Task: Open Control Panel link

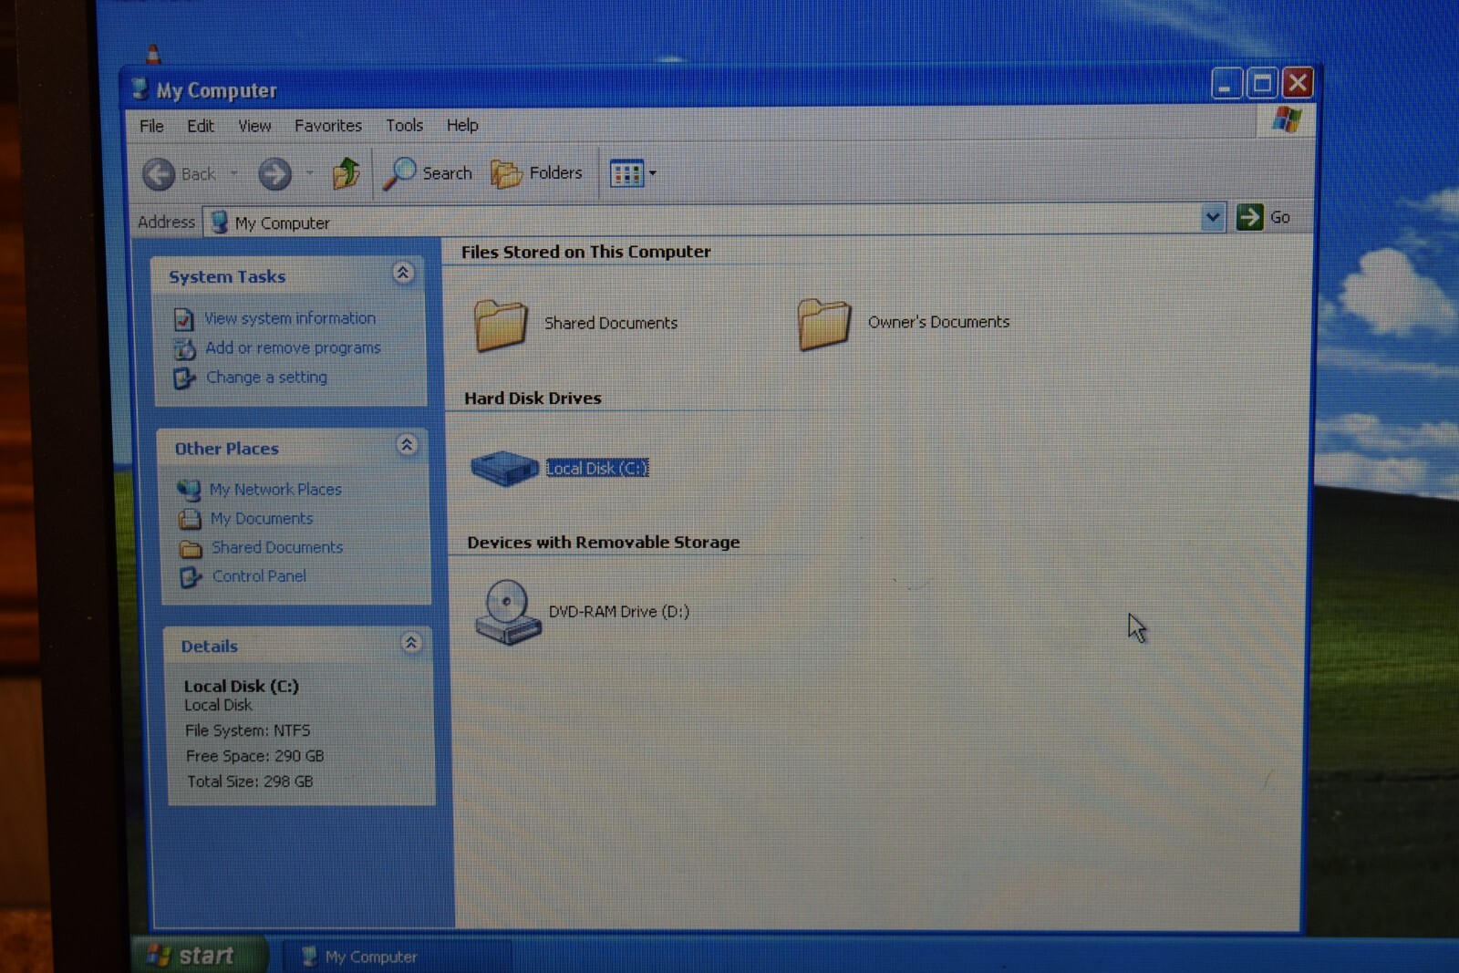Action: click(x=259, y=576)
